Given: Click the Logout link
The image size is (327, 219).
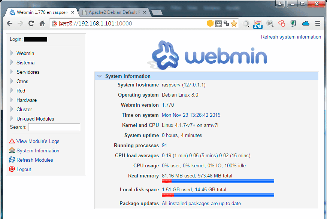Looking at the screenshot, I should tap(24, 170).
